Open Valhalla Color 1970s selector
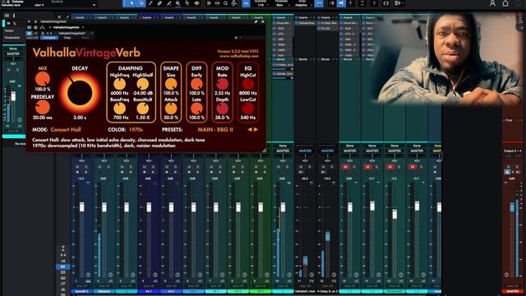The height and width of the screenshot is (296, 526). click(x=136, y=130)
